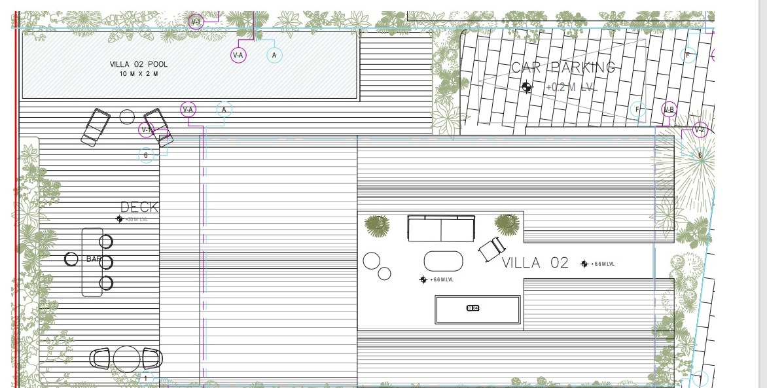Click the level symbol beside +0.2 M LVL
Screen dimensions: 767x388
coord(526,87)
